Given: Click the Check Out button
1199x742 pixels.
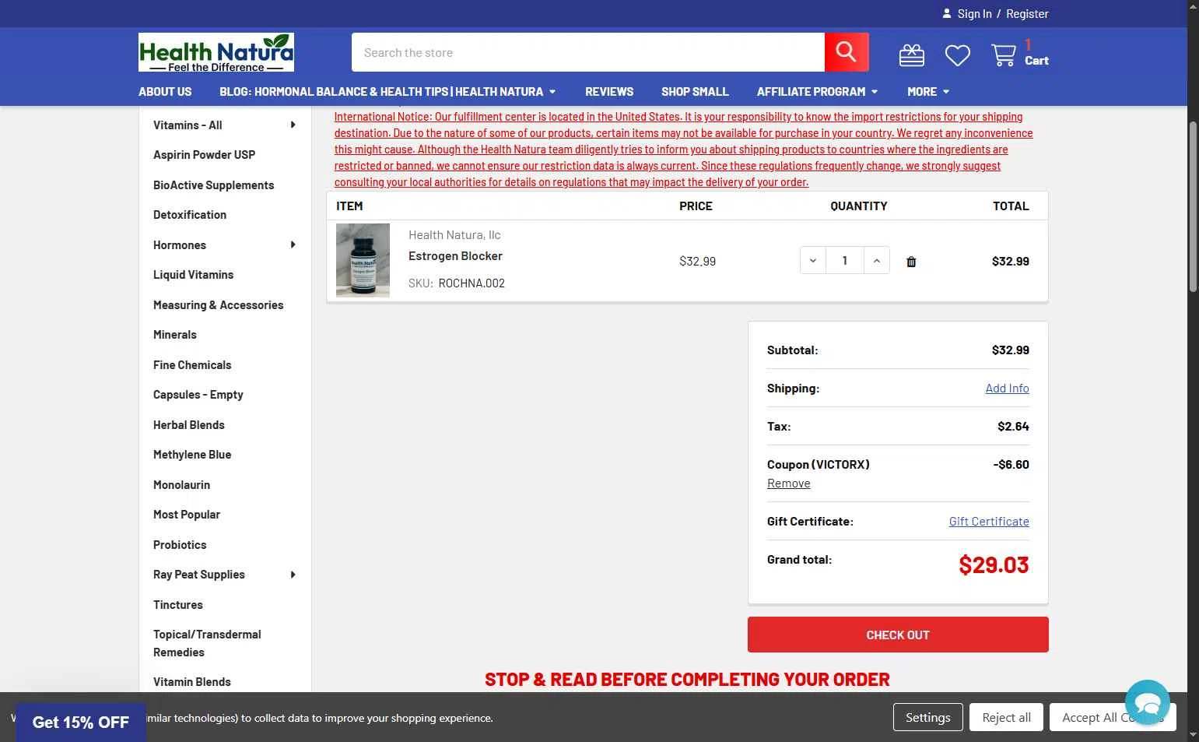Looking at the screenshot, I should pos(898,635).
